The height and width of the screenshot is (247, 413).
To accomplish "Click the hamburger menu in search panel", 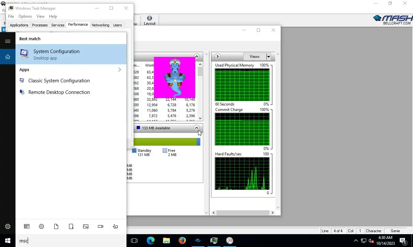I will pos(8,41).
